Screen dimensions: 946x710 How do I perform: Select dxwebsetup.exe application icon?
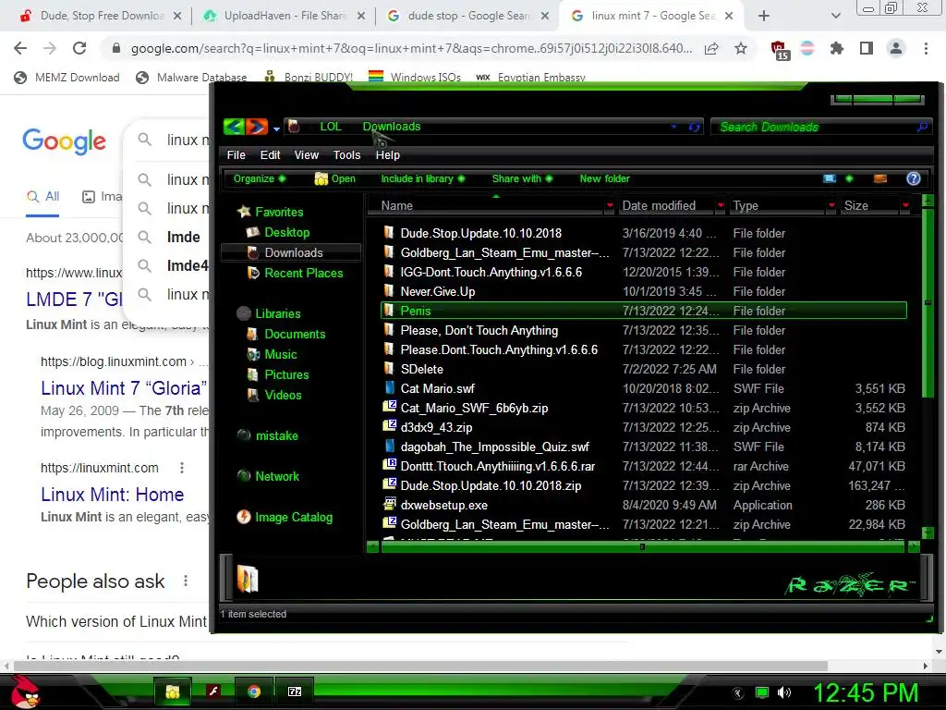point(389,504)
